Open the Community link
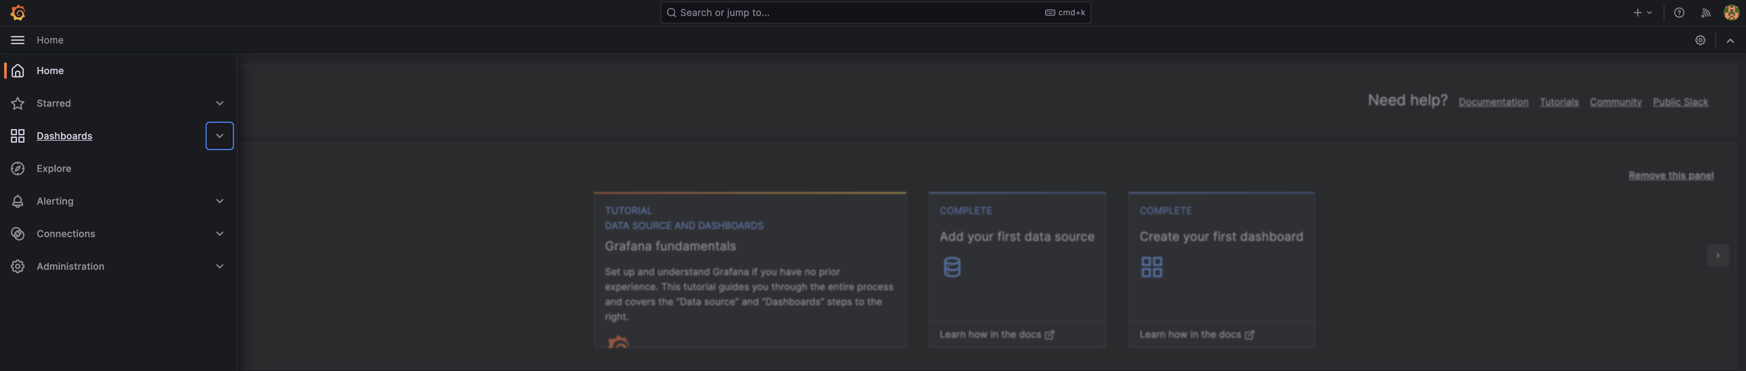1746x371 pixels. tap(1615, 102)
